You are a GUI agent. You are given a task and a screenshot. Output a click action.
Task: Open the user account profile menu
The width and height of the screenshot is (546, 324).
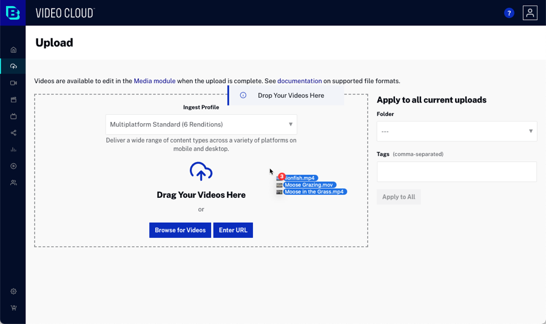click(x=530, y=13)
